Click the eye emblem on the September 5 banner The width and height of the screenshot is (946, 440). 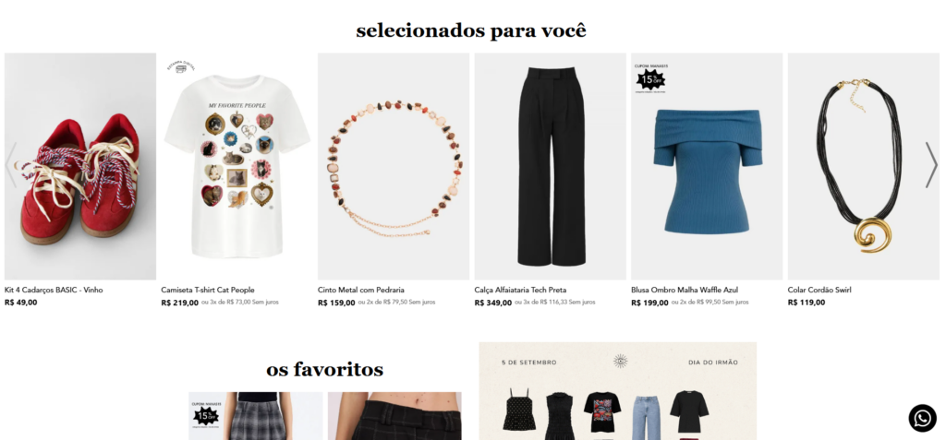[620, 361]
